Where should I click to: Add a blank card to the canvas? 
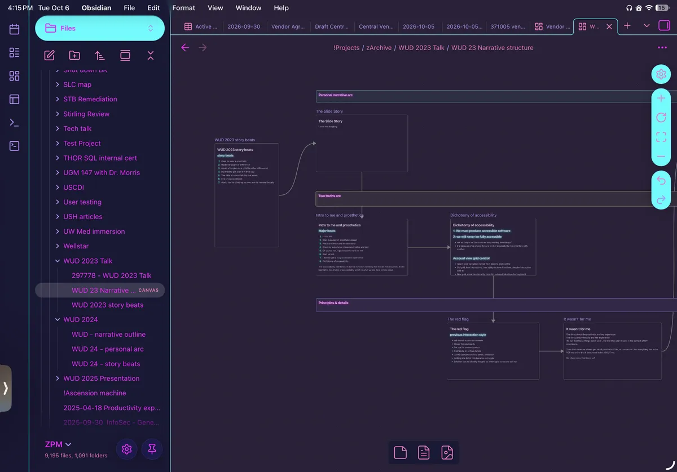(401, 452)
